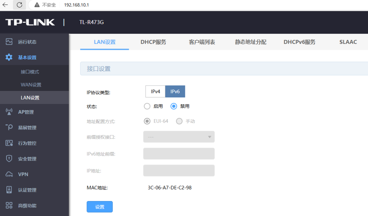Switch to the DHCP服务 tab
Viewport: 368px width, 216px height.
(x=153, y=42)
